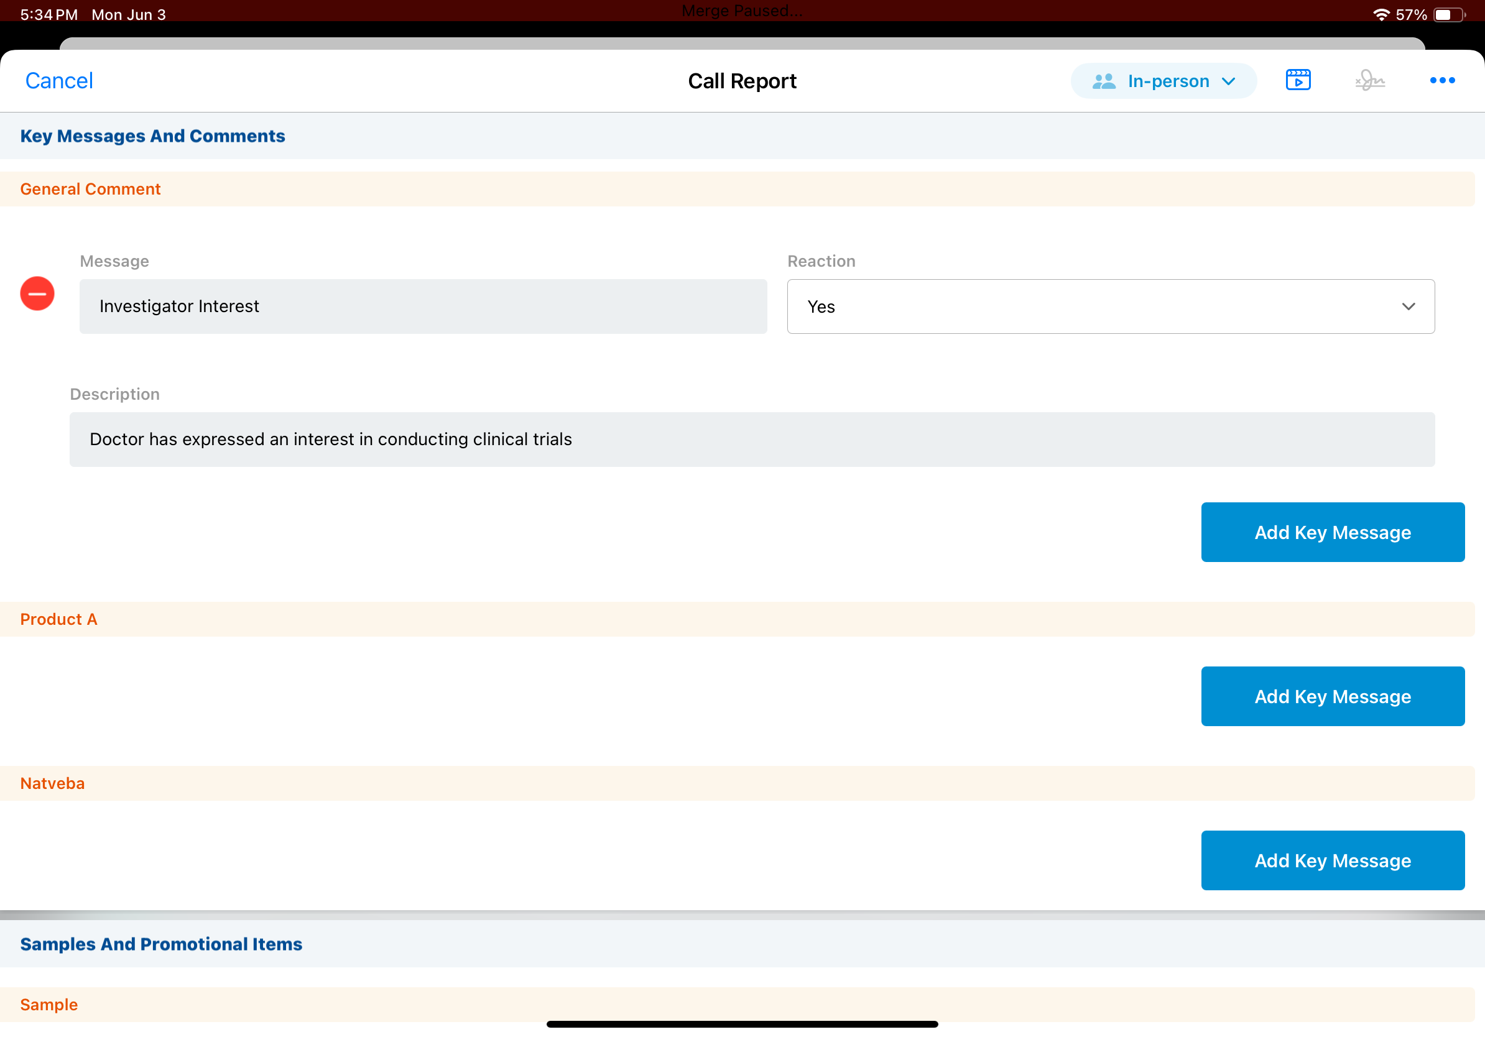Add Key Message under General Comment

(1332, 532)
